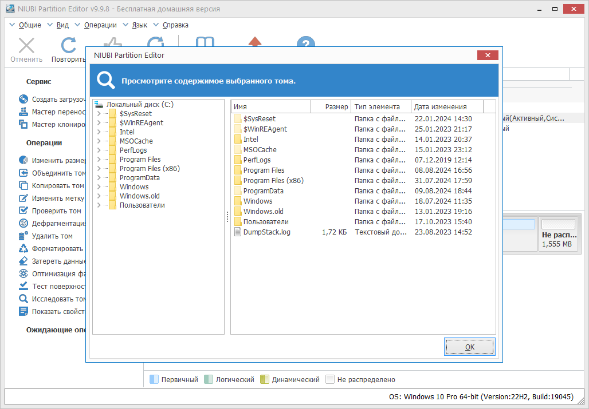Click the Исследовать том magnifier icon
This screenshot has height=409, width=589.
pos(23,299)
